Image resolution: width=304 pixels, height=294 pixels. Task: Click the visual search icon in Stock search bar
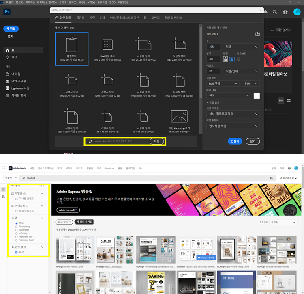tap(272, 178)
